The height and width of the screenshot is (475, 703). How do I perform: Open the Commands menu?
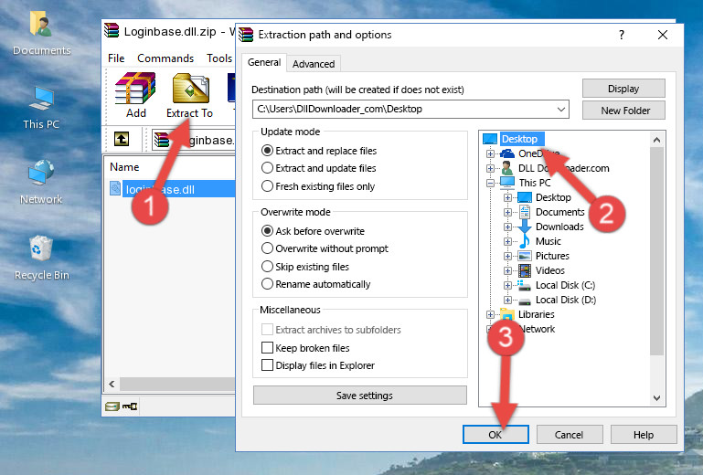tap(165, 58)
